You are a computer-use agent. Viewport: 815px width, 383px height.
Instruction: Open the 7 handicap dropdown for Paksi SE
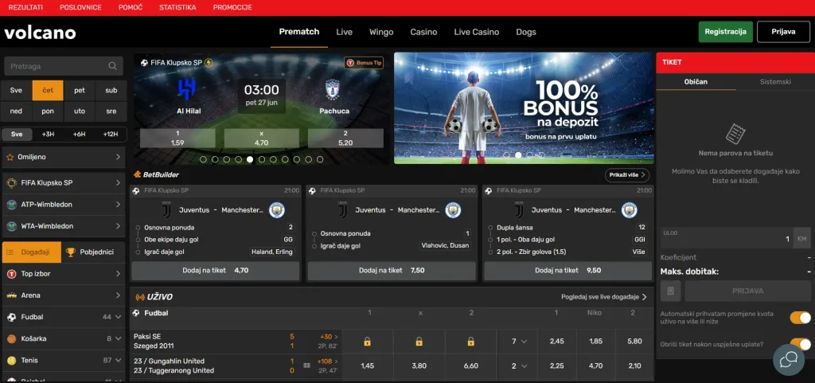click(519, 342)
